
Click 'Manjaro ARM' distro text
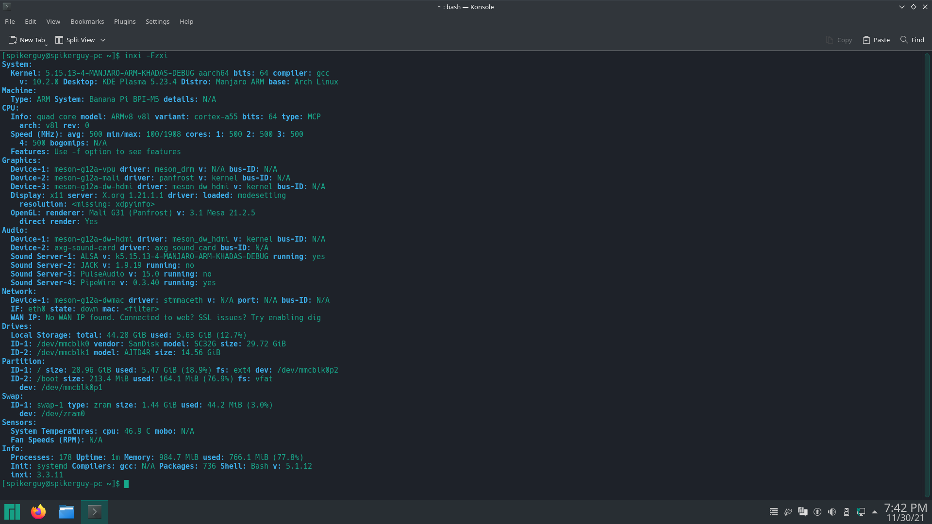tap(240, 82)
